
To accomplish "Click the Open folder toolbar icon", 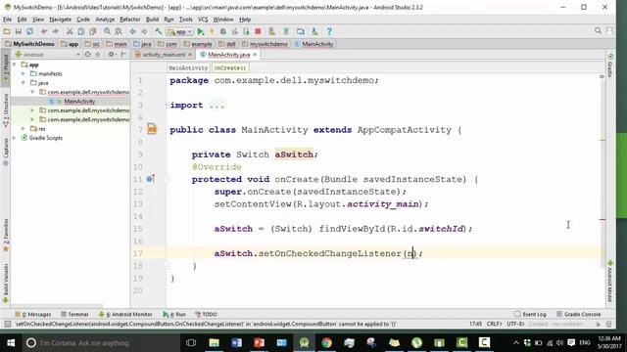I will 7,31.
